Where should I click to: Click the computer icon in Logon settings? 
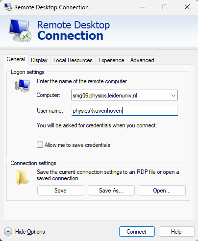23,86
